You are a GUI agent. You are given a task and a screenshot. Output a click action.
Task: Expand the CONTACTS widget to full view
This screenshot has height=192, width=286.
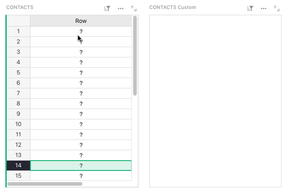click(x=134, y=8)
